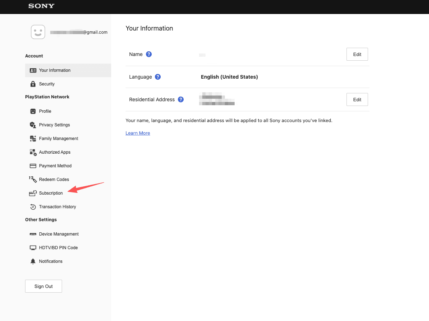Open the Language help tooltip icon

point(157,77)
